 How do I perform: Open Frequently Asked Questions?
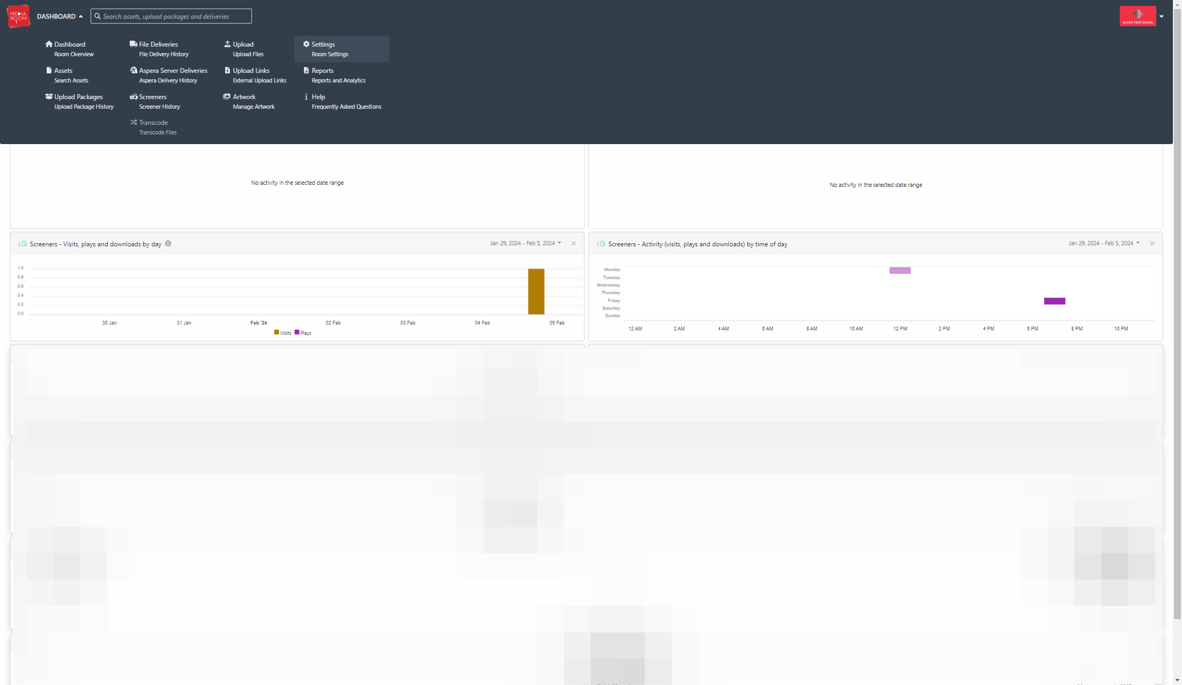[346, 107]
